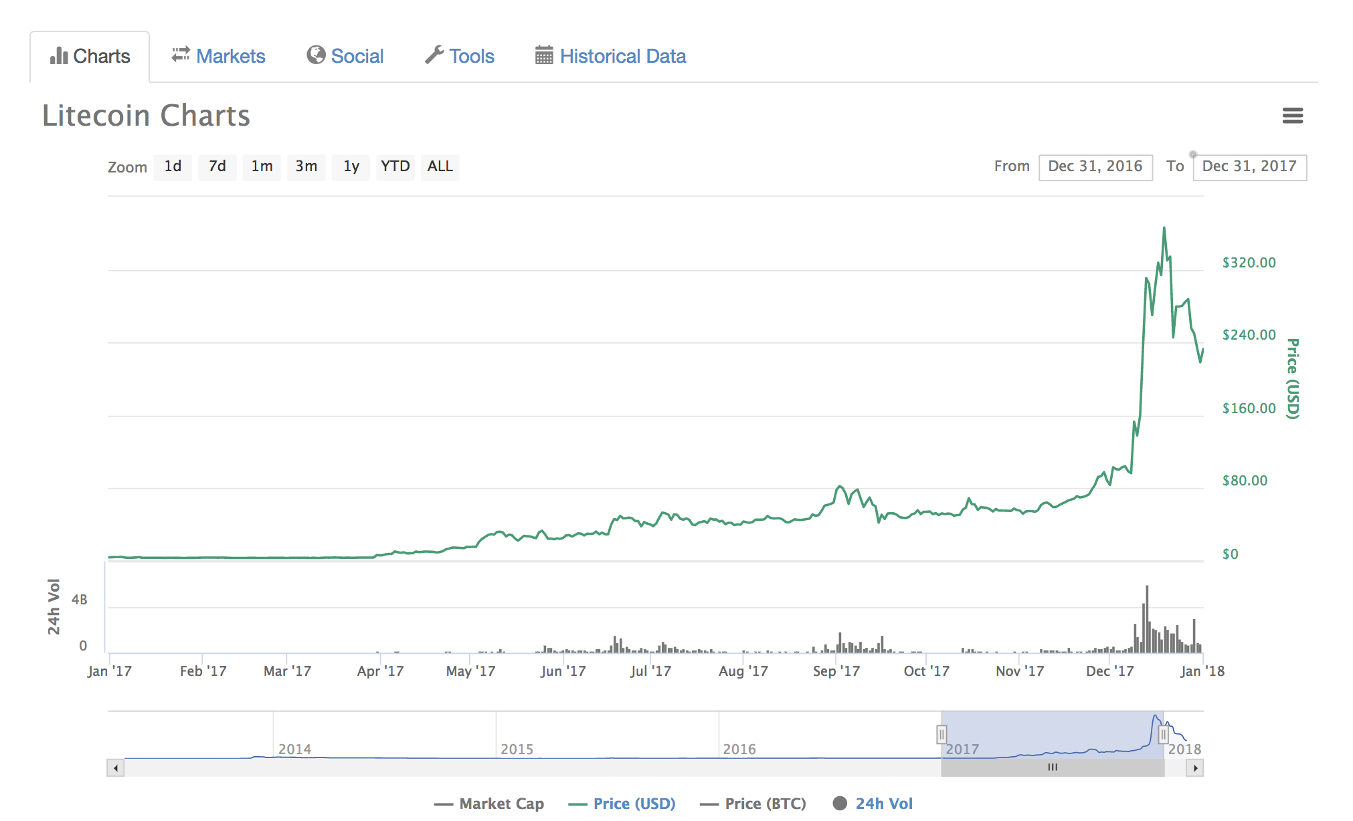The image size is (1353, 821).
Task: Click the left navigator range handle
Action: click(x=941, y=735)
